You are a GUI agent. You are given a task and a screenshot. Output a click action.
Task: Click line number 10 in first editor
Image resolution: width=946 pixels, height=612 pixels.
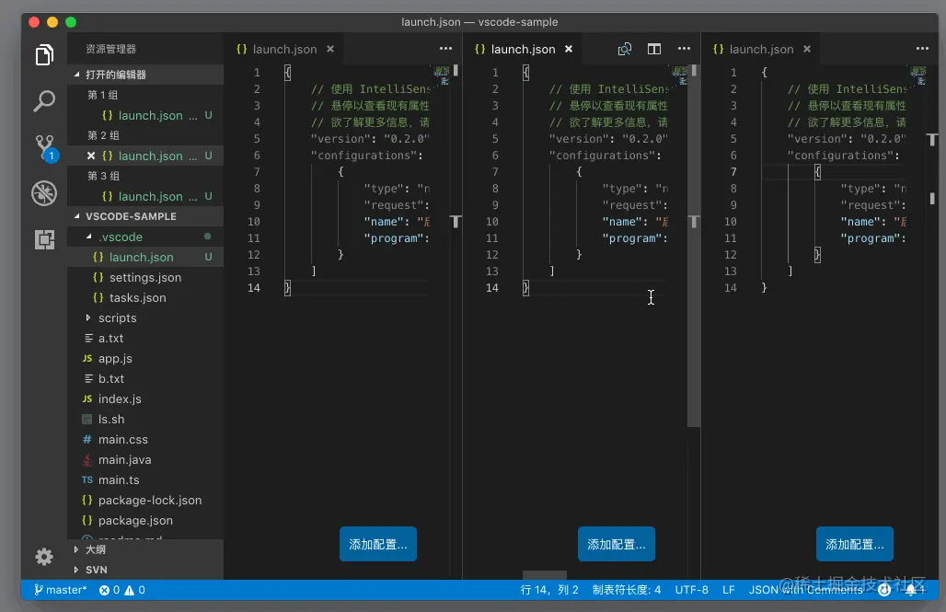pos(253,222)
